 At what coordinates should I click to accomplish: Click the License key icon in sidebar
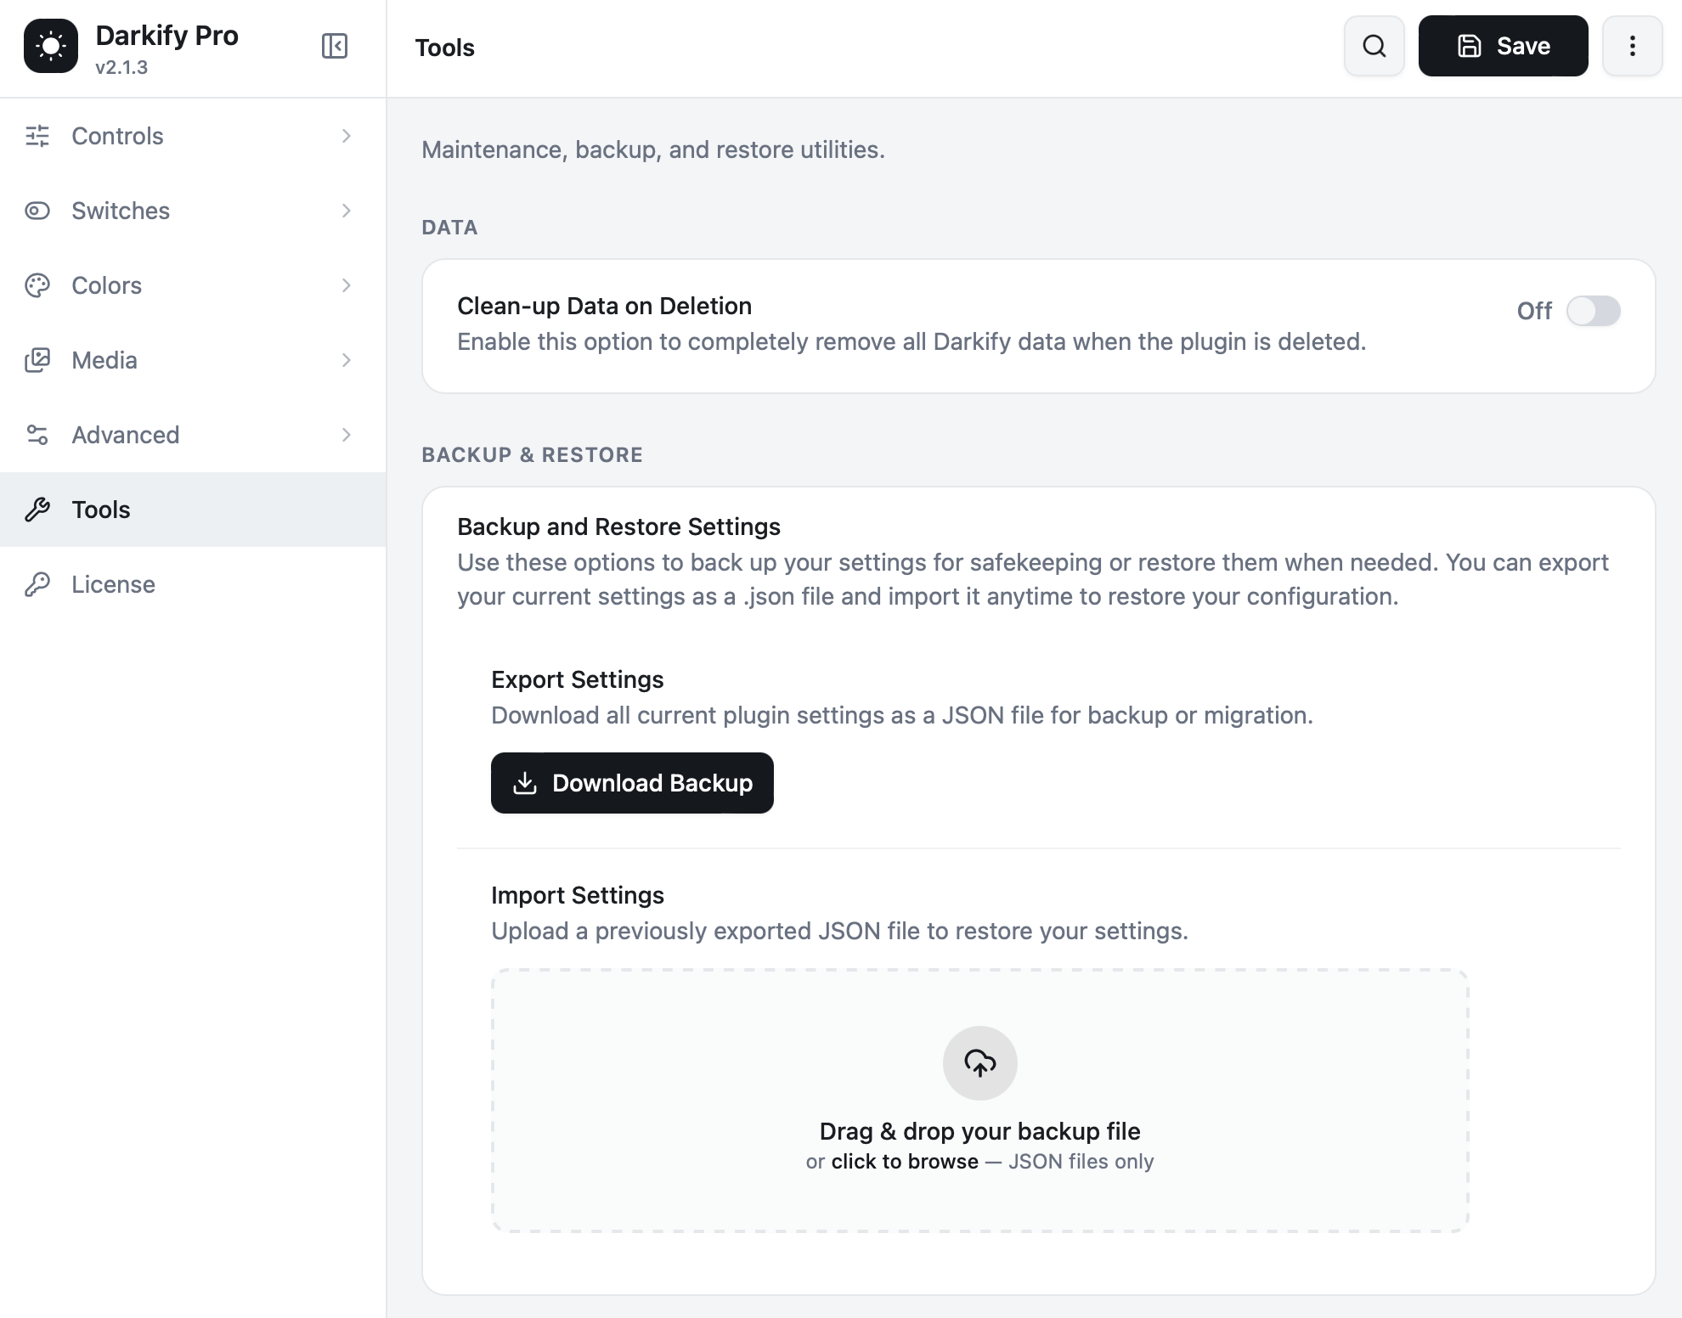37,584
